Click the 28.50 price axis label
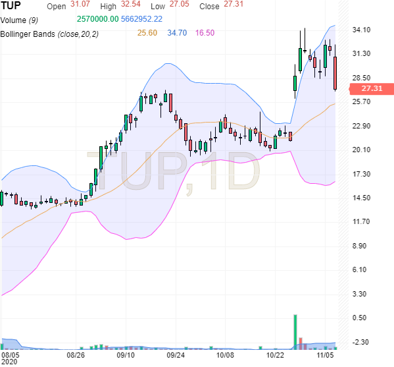This screenshot has width=394, height=367. point(361,78)
